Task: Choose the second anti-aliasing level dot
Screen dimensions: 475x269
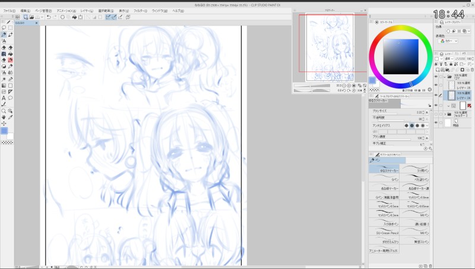Action: pos(411,125)
